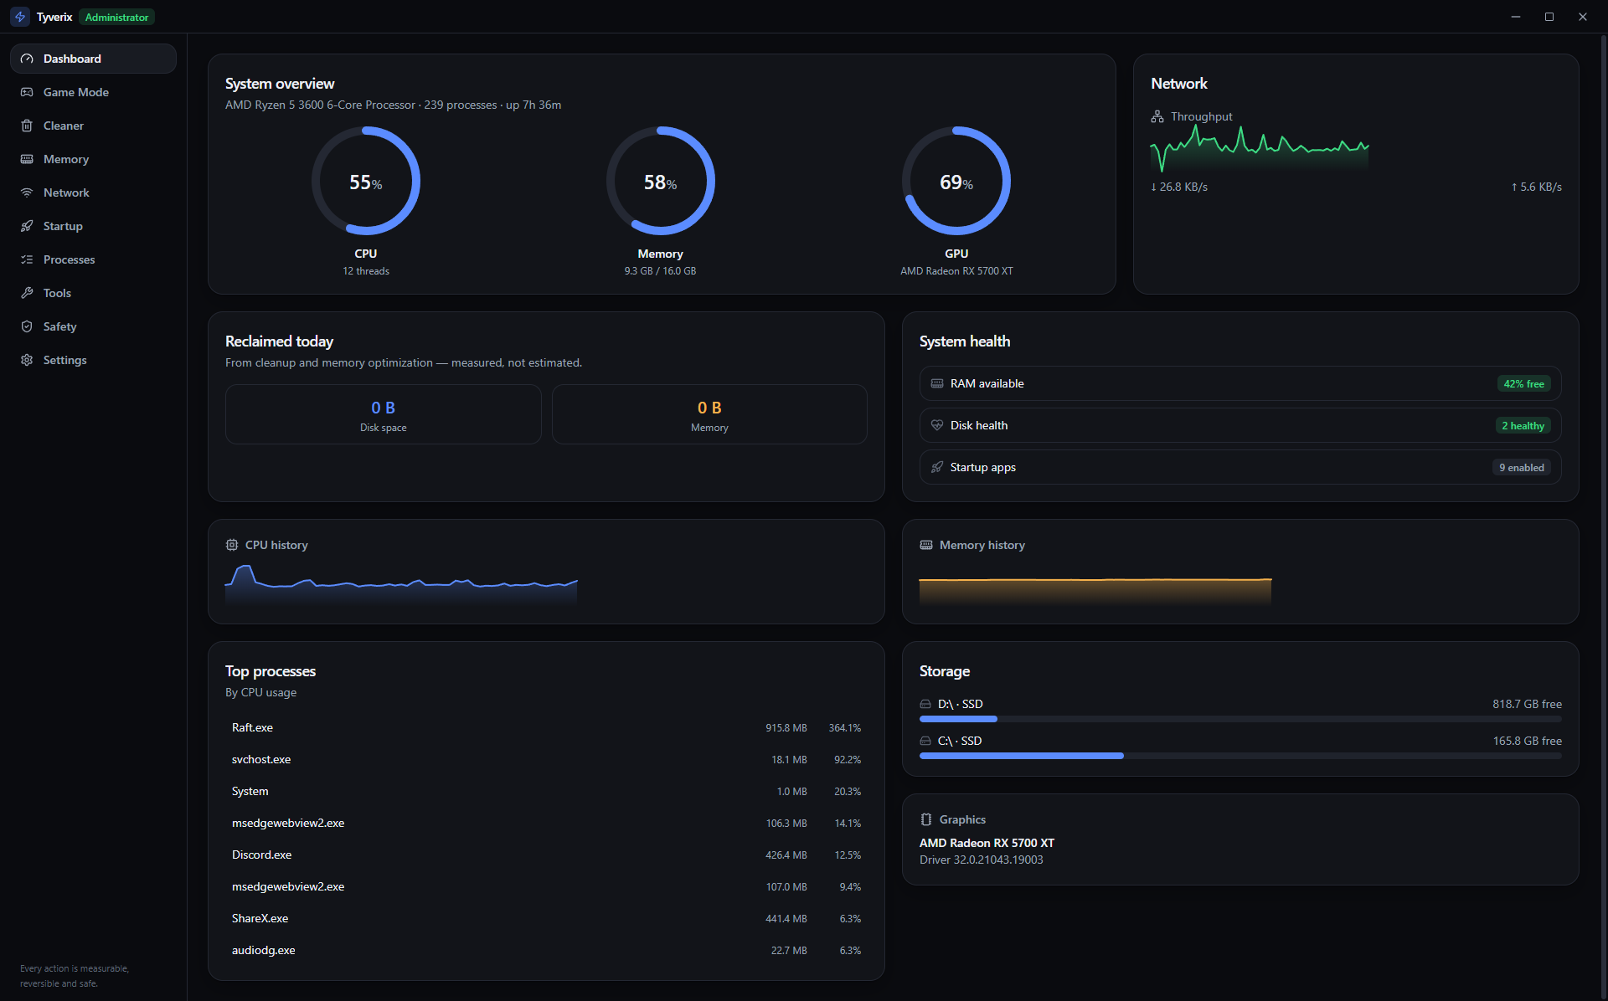Image resolution: width=1608 pixels, height=1001 pixels.
Task: Click the Startup rocket icon in sidebar
Action: (27, 226)
